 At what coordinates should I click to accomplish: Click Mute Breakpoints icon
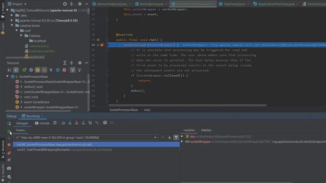pos(9,160)
